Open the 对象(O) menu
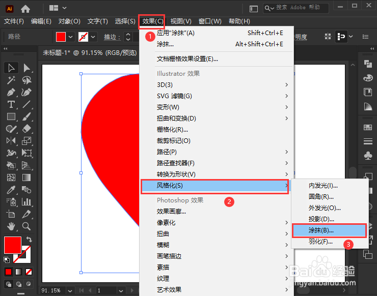 point(69,21)
